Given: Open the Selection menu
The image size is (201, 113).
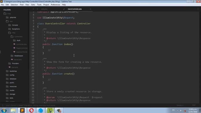Looking at the screenshot, I should point(14,5).
